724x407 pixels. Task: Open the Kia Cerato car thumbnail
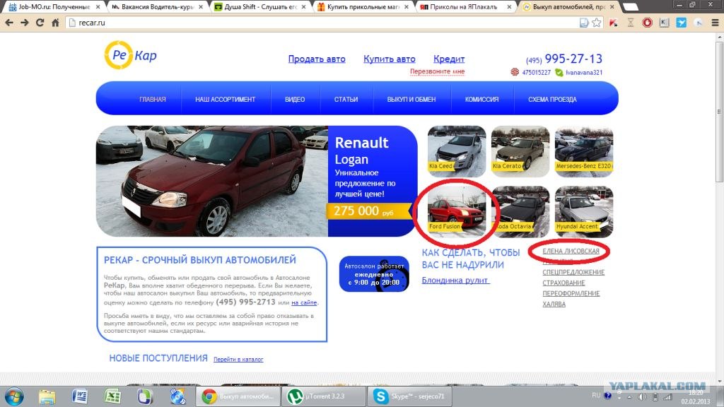tap(520, 151)
